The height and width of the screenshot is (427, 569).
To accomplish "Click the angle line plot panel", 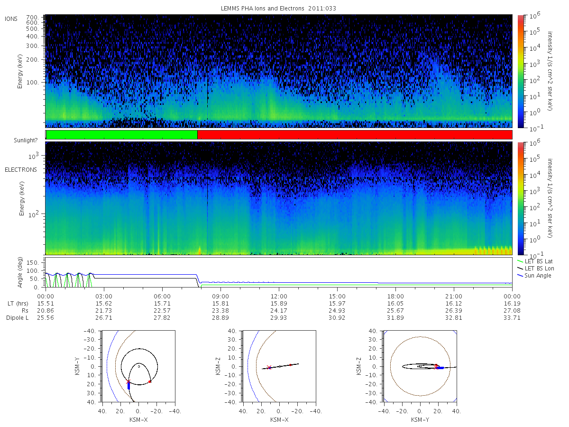I will coord(279,273).
